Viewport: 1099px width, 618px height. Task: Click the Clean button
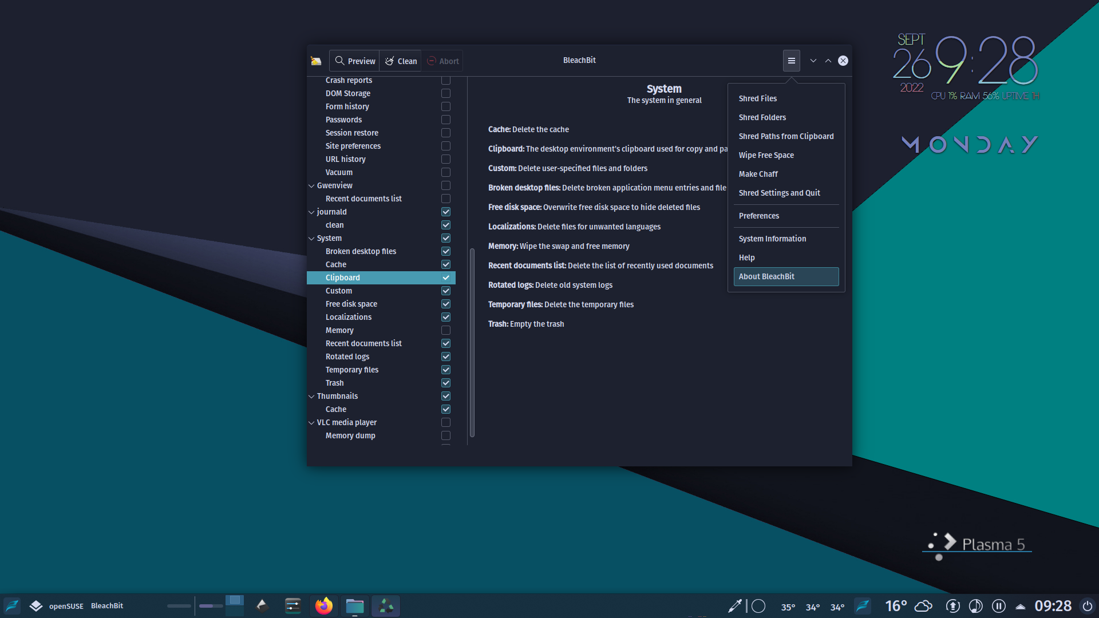(401, 61)
